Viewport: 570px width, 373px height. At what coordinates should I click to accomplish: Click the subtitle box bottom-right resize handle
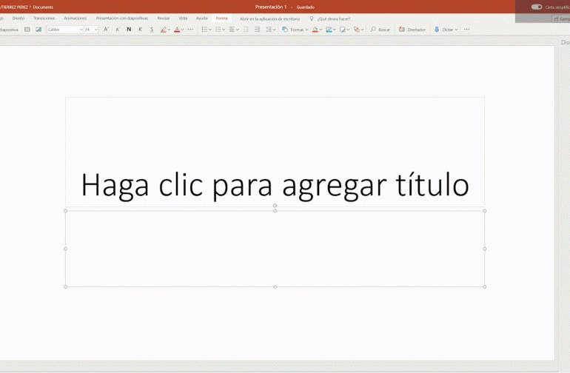[485, 287]
